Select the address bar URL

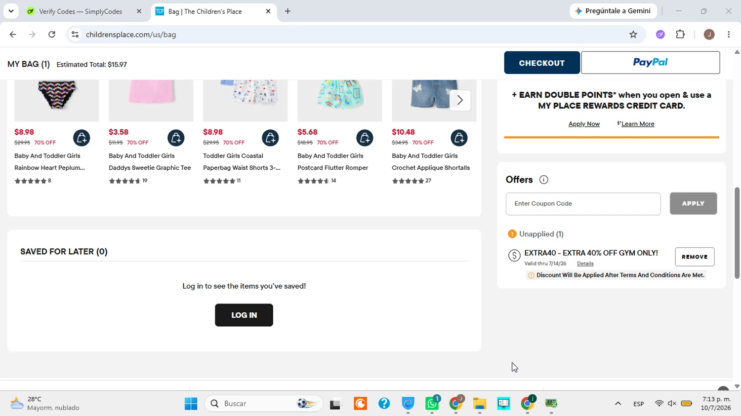(x=131, y=35)
